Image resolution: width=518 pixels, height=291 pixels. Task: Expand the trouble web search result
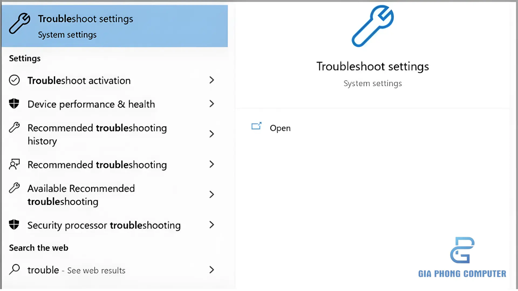coord(212,270)
